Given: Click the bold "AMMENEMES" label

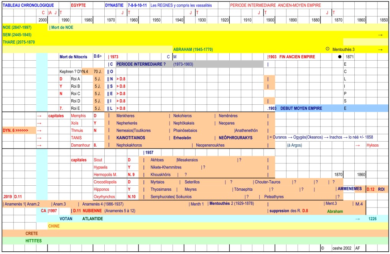Looking at the screenshot, I should pyautogui.click(x=350, y=189).
